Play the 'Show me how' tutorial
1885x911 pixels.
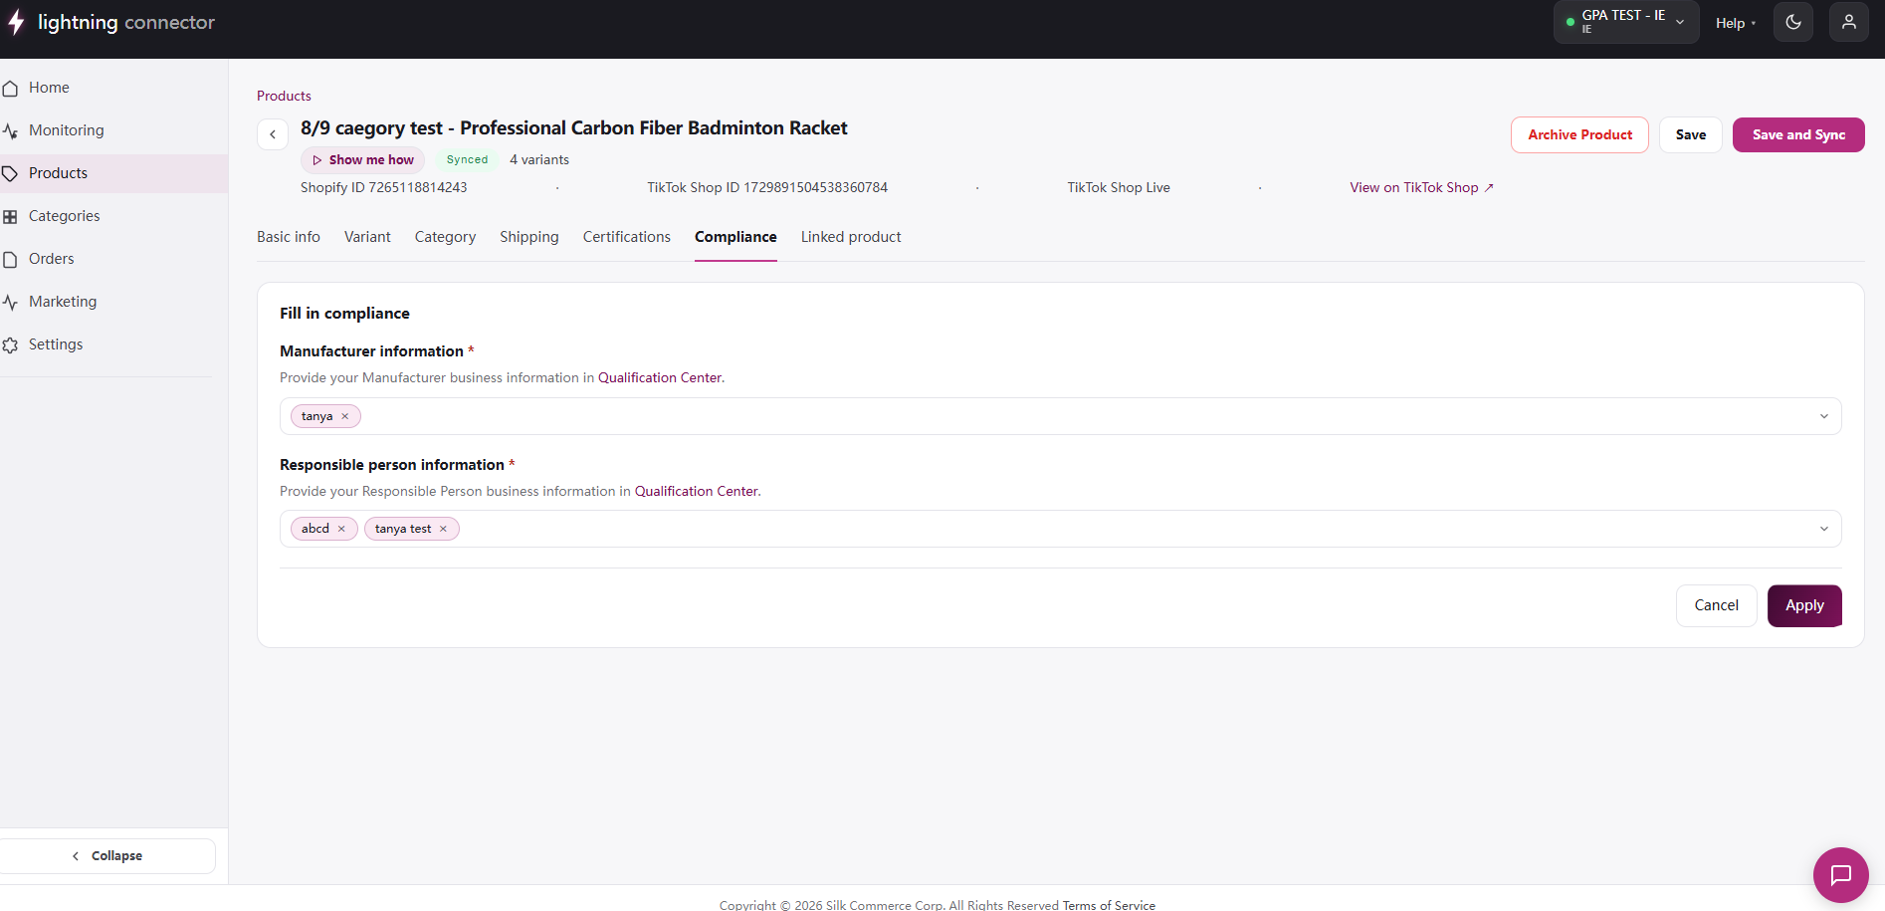(362, 159)
